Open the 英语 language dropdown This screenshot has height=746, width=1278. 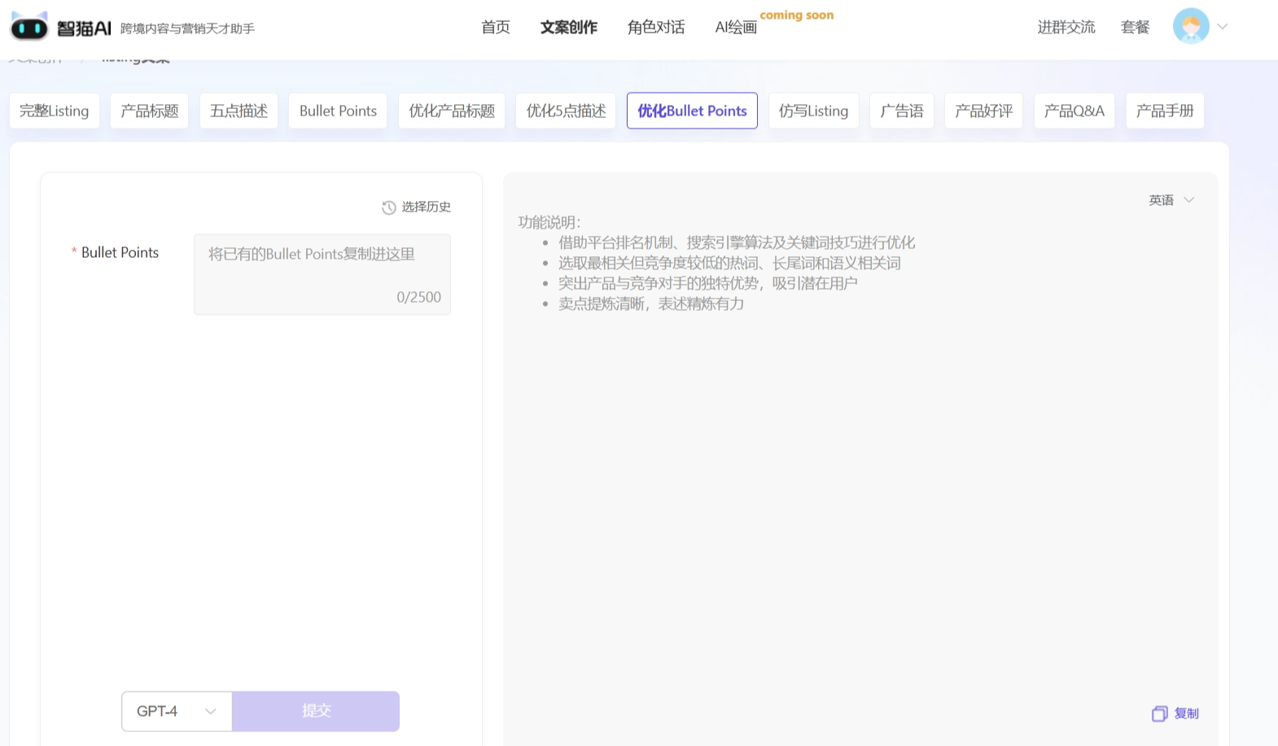(1171, 200)
